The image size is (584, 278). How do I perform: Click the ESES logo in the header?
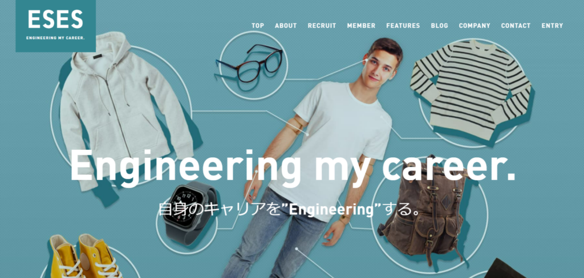click(x=55, y=26)
